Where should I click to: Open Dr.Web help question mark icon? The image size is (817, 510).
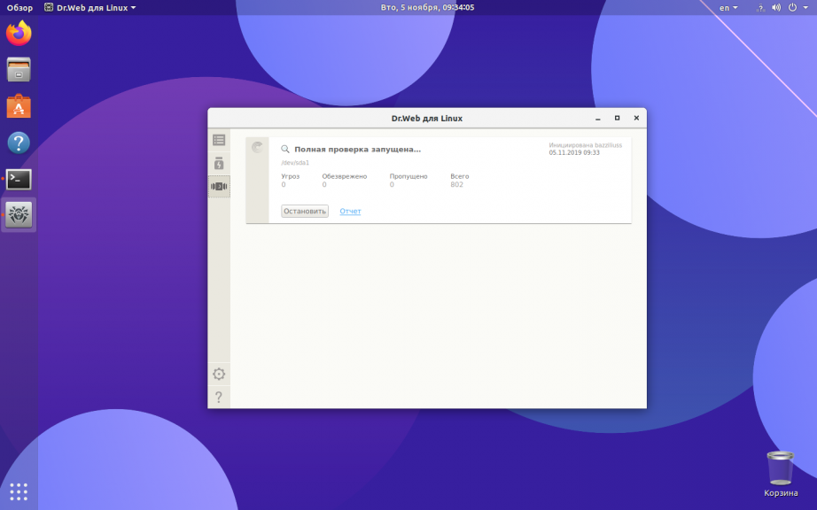219,397
